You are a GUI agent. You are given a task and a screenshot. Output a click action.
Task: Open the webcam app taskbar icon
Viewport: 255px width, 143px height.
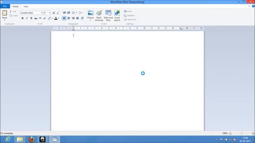coord(43,139)
